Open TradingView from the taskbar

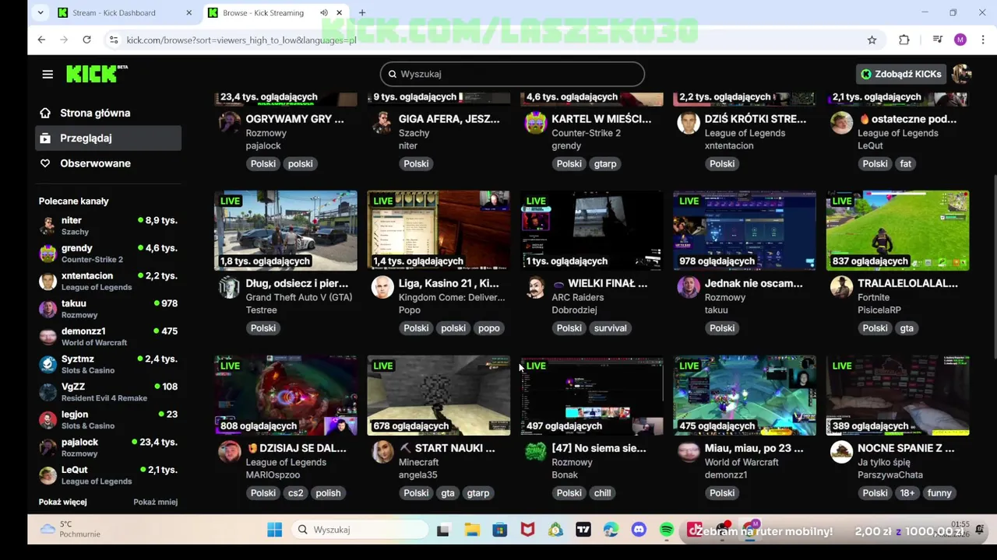coord(583,530)
